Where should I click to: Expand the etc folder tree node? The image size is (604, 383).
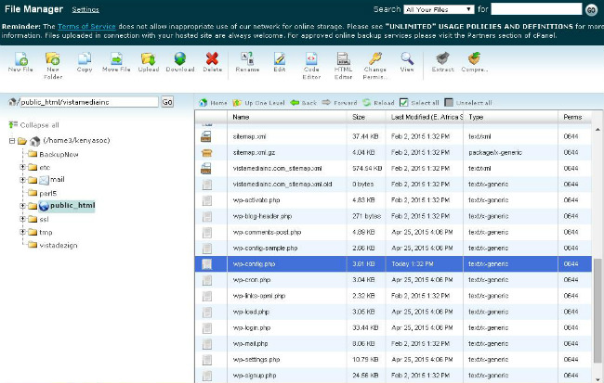[21, 167]
